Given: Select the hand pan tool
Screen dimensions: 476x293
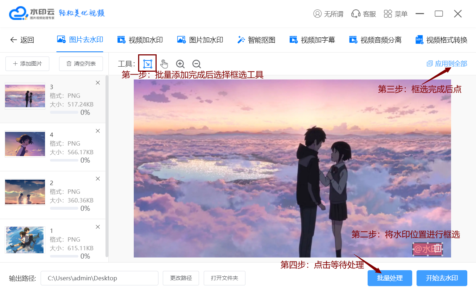Looking at the screenshot, I should click(x=164, y=64).
